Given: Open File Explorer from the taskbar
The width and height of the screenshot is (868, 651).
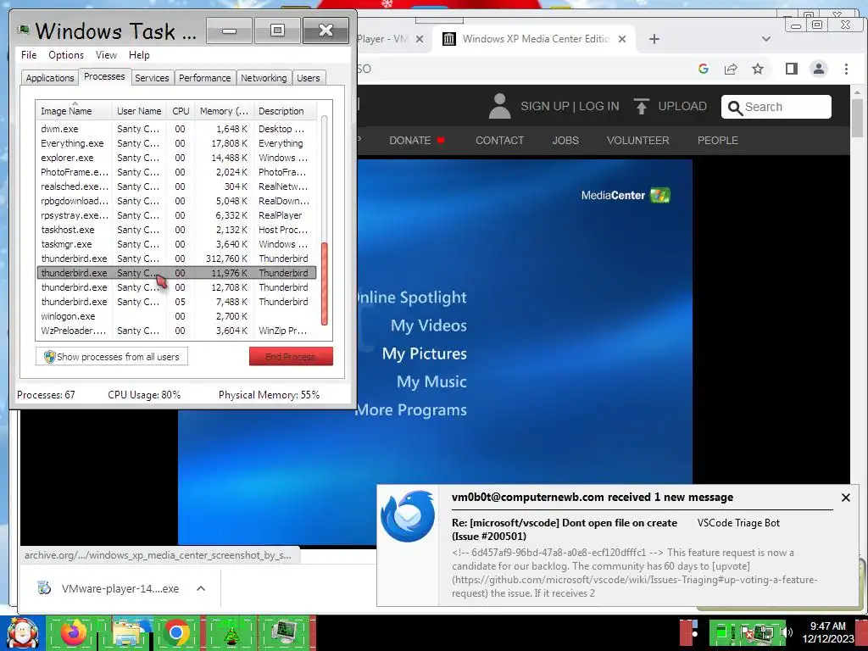Looking at the screenshot, I should pyautogui.click(x=126, y=632).
